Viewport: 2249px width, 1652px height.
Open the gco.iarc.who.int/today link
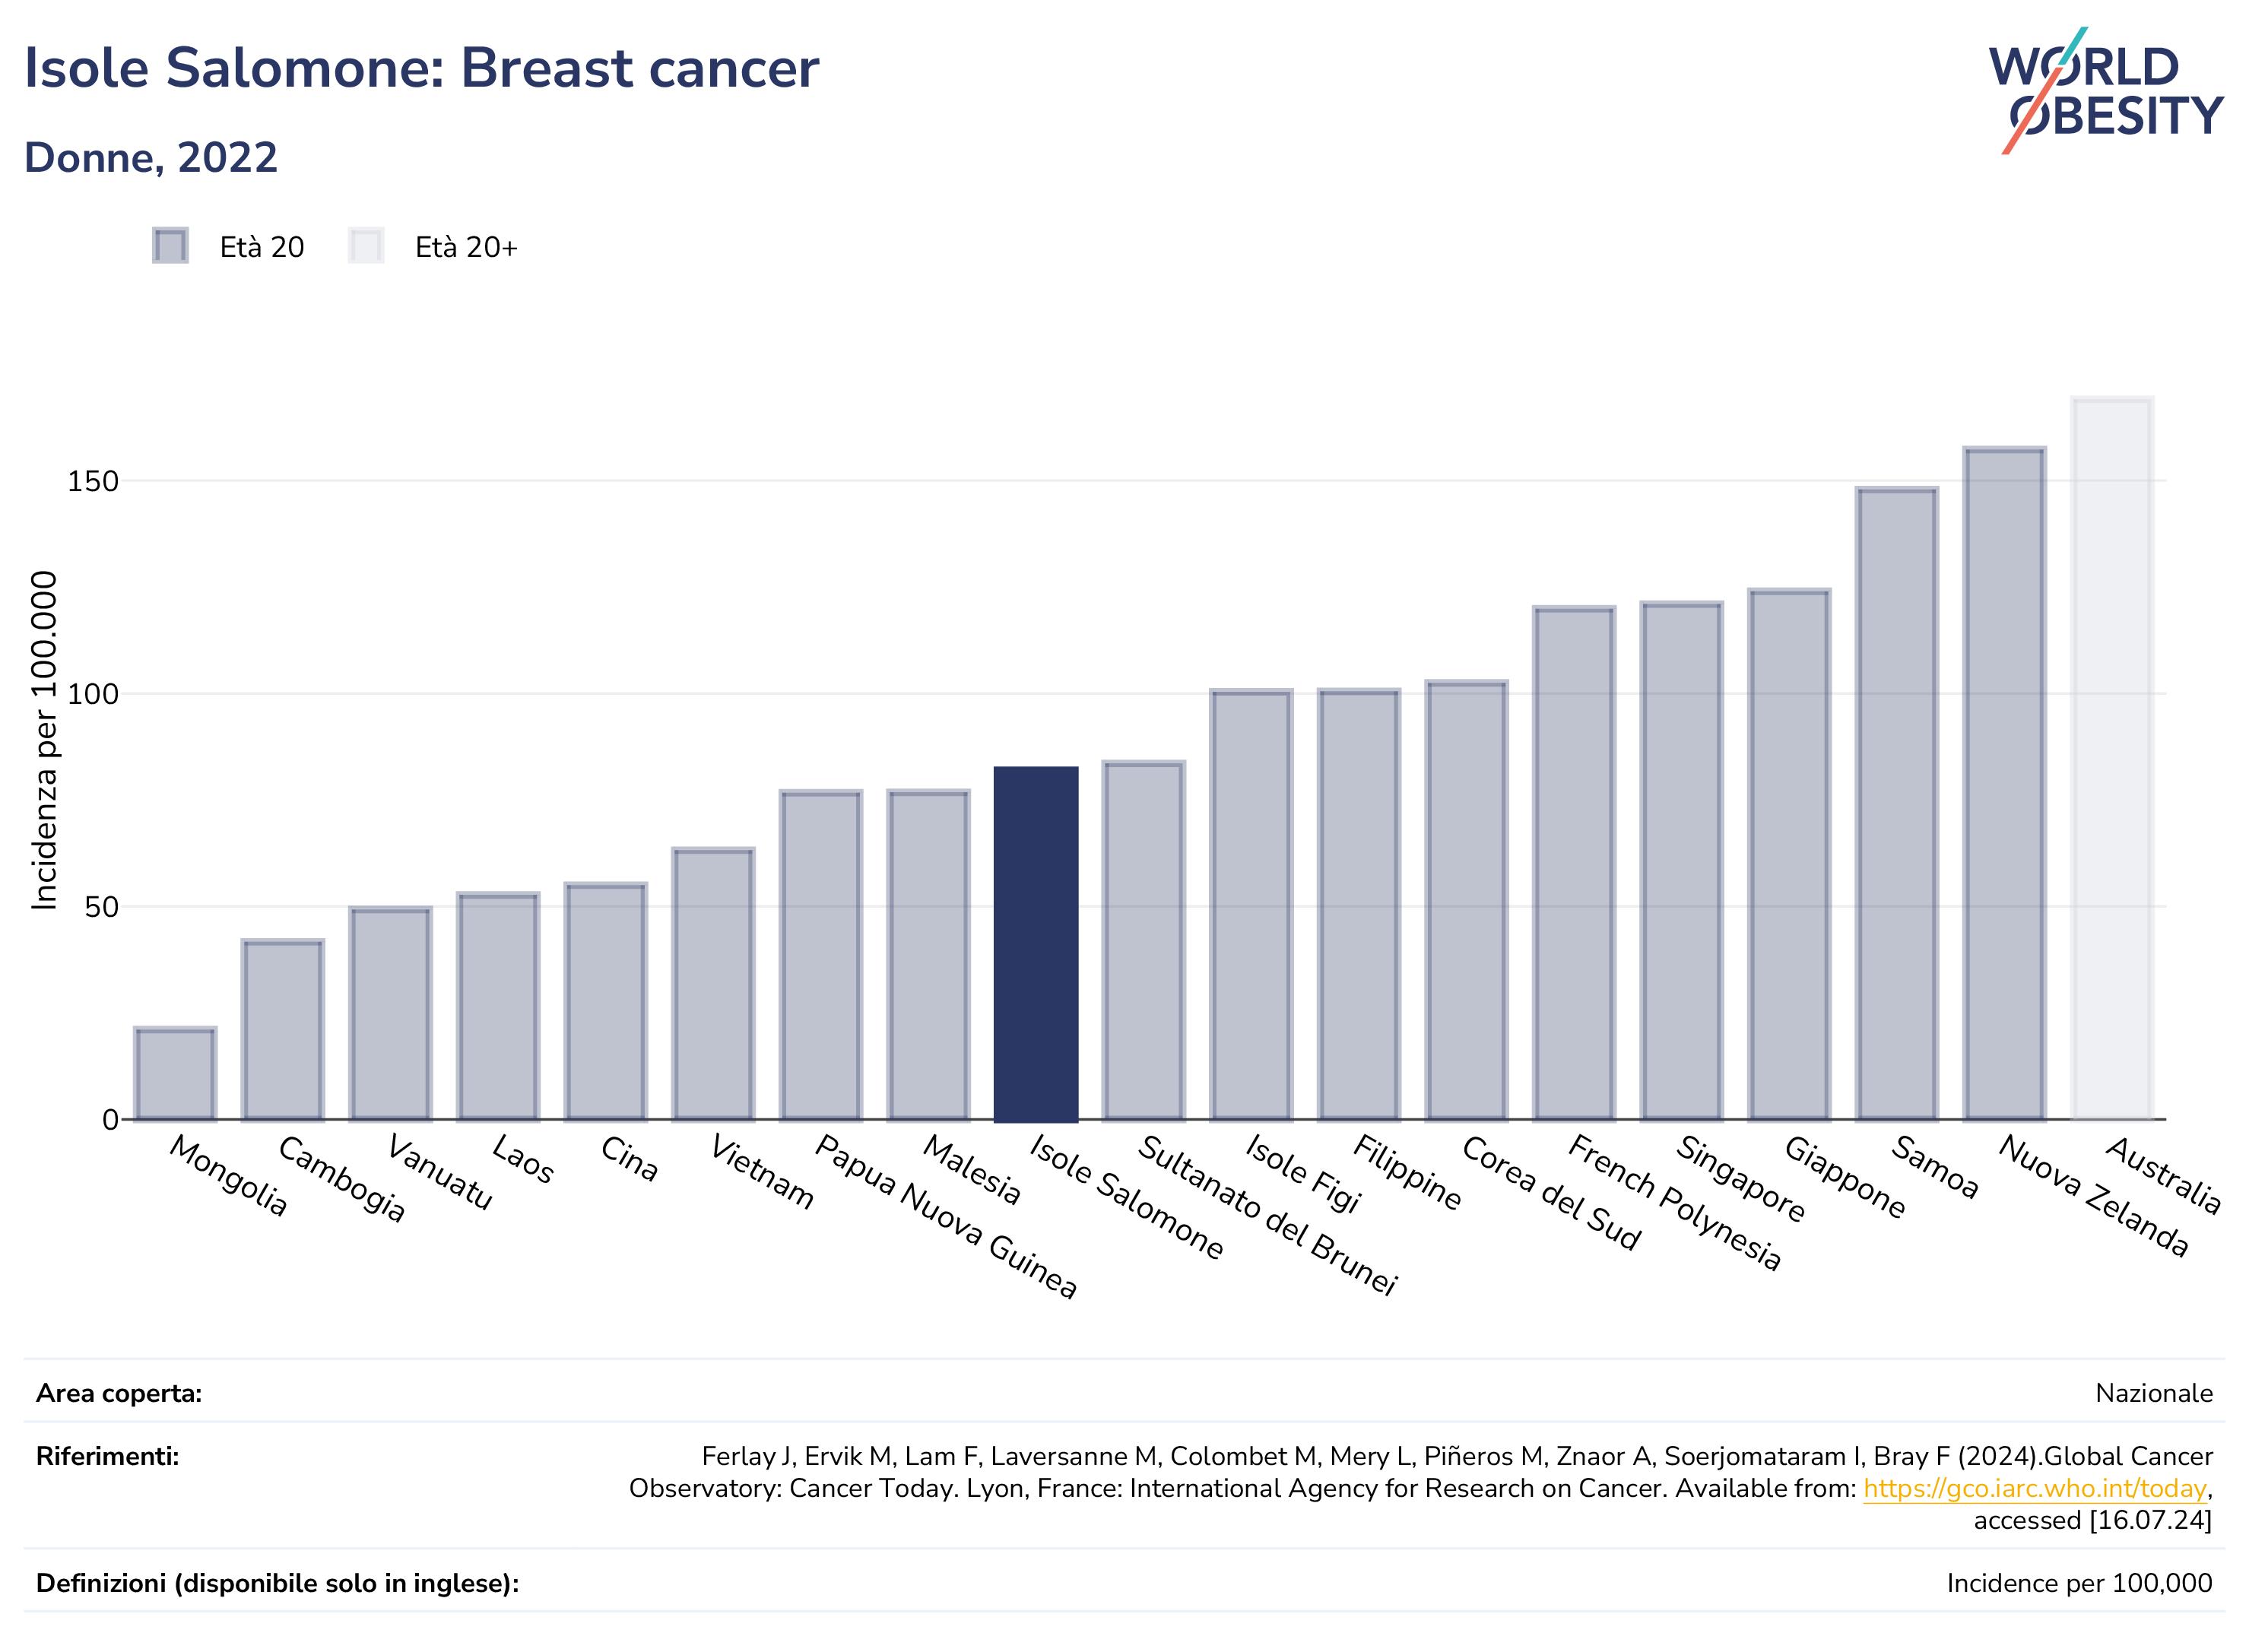point(2034,1488)
